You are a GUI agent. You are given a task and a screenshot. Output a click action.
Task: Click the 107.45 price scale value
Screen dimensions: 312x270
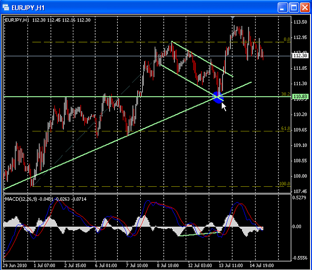[300, 191]
